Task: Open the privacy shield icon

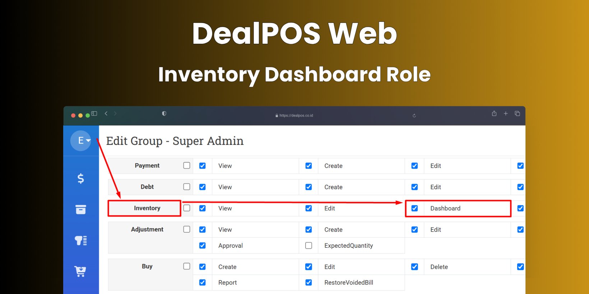Action: click(164, 114)
